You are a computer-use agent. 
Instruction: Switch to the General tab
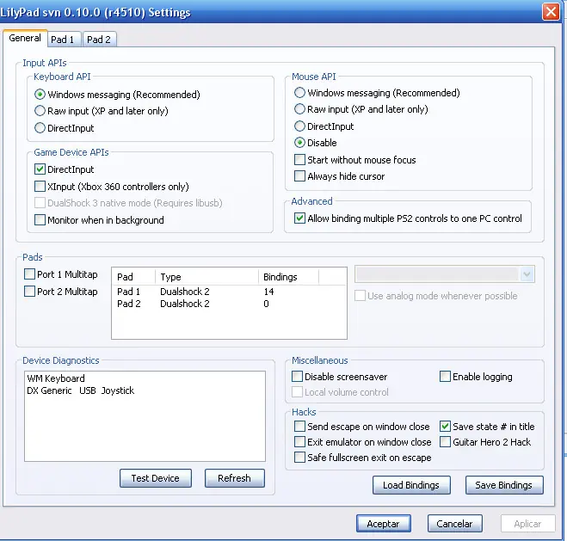[x=25, y=38]
